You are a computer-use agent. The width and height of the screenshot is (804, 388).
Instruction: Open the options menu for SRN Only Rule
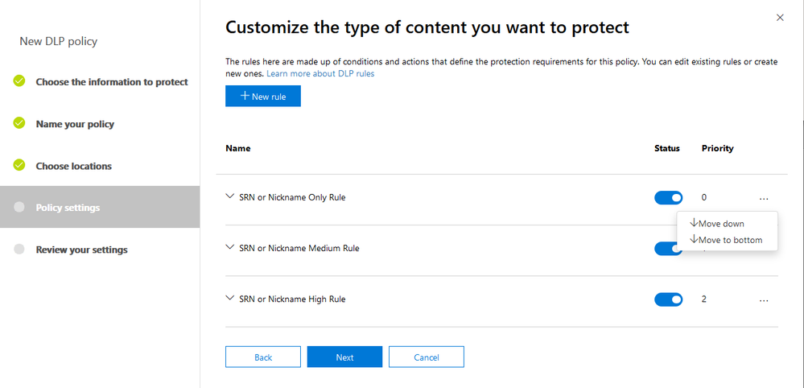tap(764, 198)
